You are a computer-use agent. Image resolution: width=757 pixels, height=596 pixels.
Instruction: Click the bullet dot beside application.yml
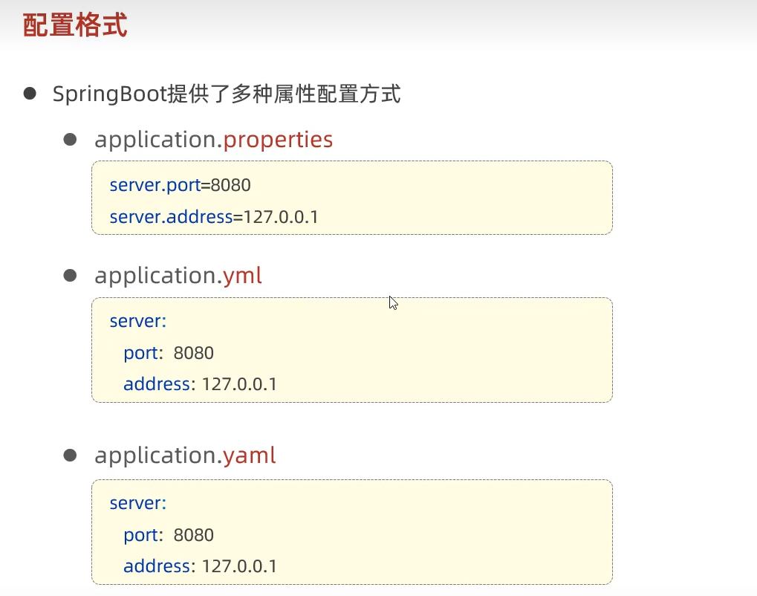point(71,276)
